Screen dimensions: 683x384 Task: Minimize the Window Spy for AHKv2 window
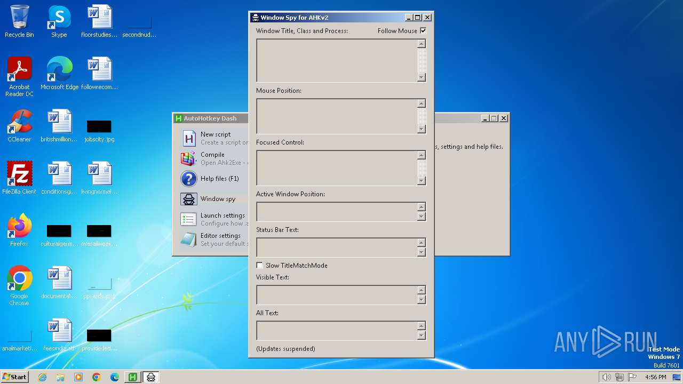point(408,18)
